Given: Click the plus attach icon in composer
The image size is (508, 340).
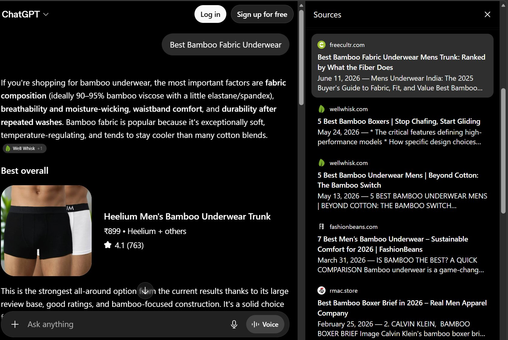Looking at the screenshot, I should (15, 324).
